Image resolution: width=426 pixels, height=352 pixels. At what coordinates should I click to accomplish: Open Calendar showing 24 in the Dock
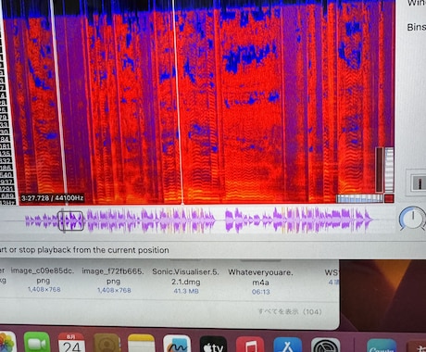(x=71, y=343)
